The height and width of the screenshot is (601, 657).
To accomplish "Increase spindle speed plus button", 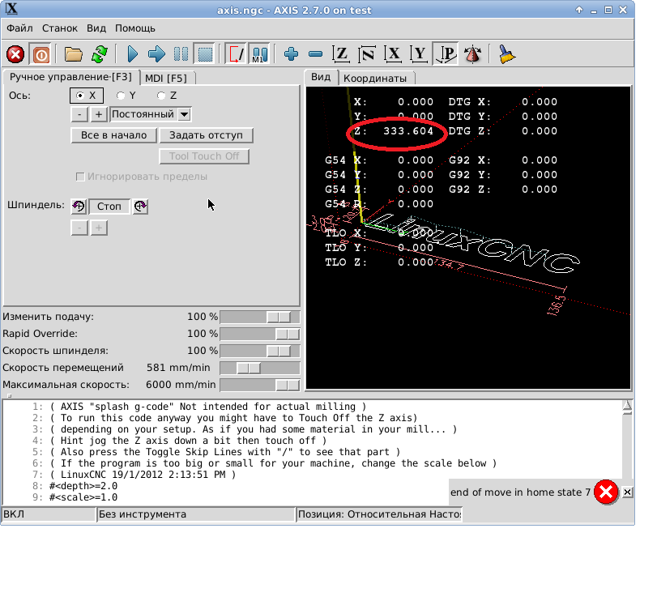I will pyautogui.click(x=99, y=228).
